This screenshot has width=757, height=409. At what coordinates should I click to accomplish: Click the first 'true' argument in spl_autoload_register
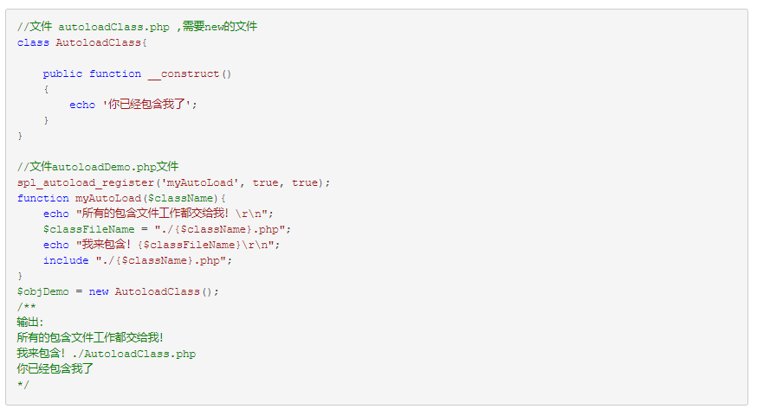pos(266,183)
